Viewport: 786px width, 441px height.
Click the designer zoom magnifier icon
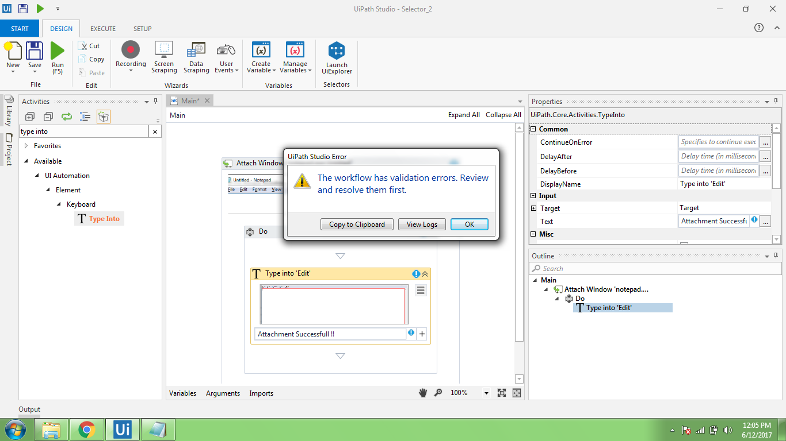pyautogui.click(x=438, y=393)
